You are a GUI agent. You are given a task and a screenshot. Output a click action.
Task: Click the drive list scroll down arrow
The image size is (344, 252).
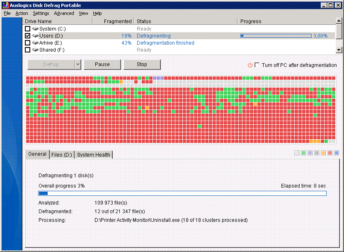click(x=339, y=50)
